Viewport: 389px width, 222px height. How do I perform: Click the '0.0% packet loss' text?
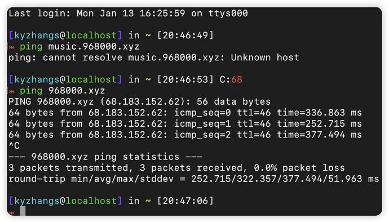[x=299, y=168]
